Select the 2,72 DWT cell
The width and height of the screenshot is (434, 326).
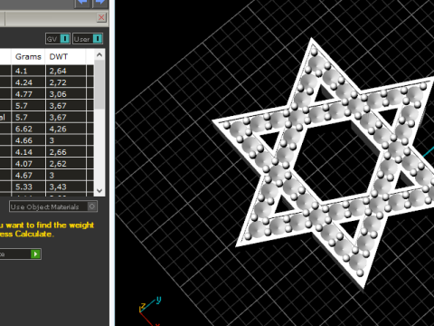(66, 82)
